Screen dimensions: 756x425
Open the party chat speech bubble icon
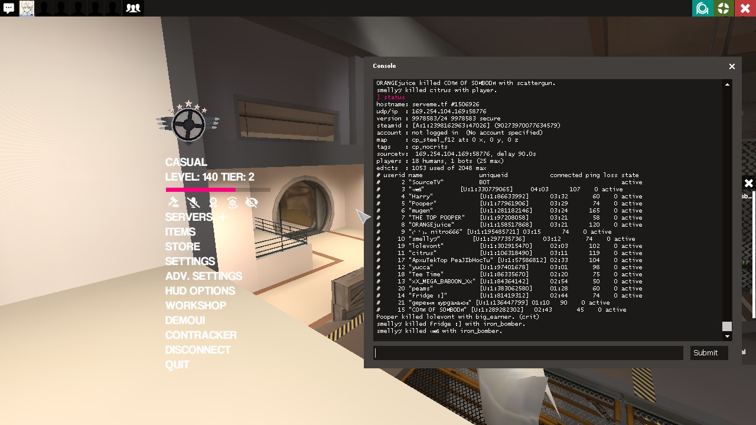click(x=9, y=8)
